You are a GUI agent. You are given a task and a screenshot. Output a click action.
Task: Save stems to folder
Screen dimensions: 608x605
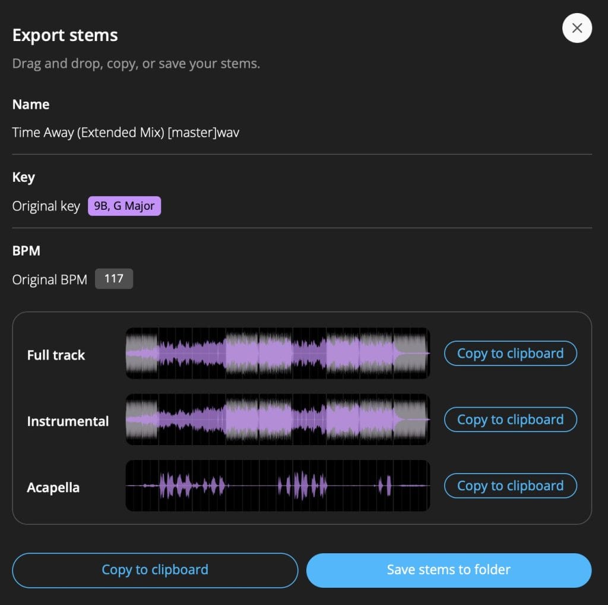pos(448,570)
